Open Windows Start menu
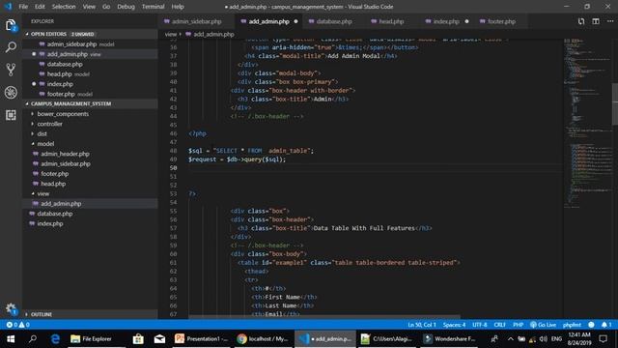 coord(11,339)
